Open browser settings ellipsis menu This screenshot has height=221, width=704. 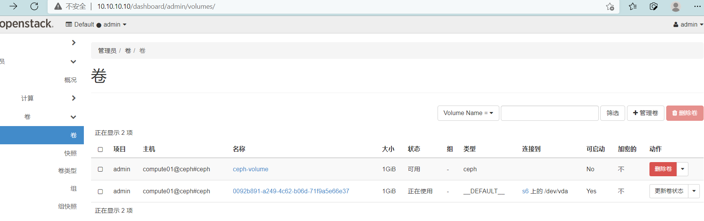(x=697, y=6)
